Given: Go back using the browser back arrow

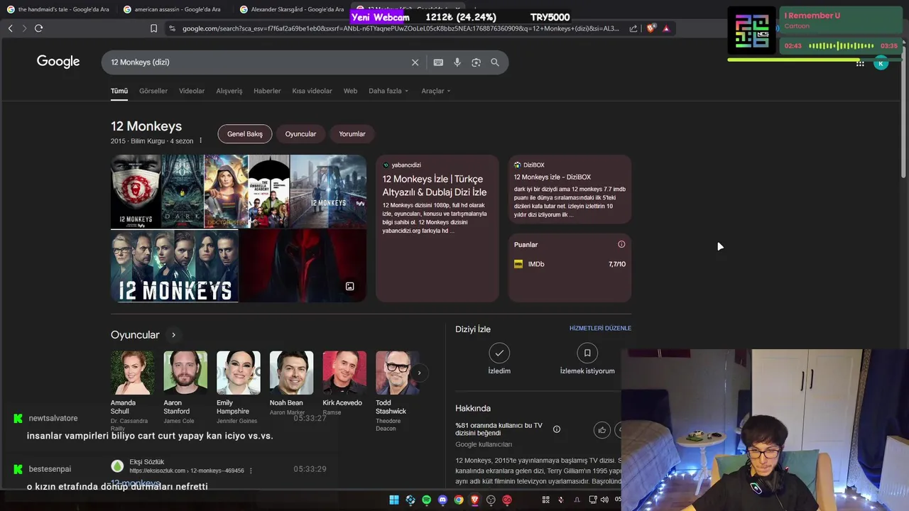Looking at the screenshot, I should (10, 28).
